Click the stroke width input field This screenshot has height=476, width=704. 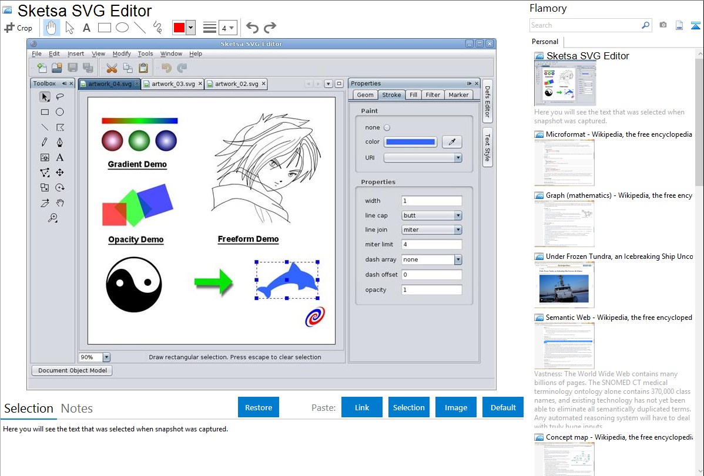coord(431,201)
